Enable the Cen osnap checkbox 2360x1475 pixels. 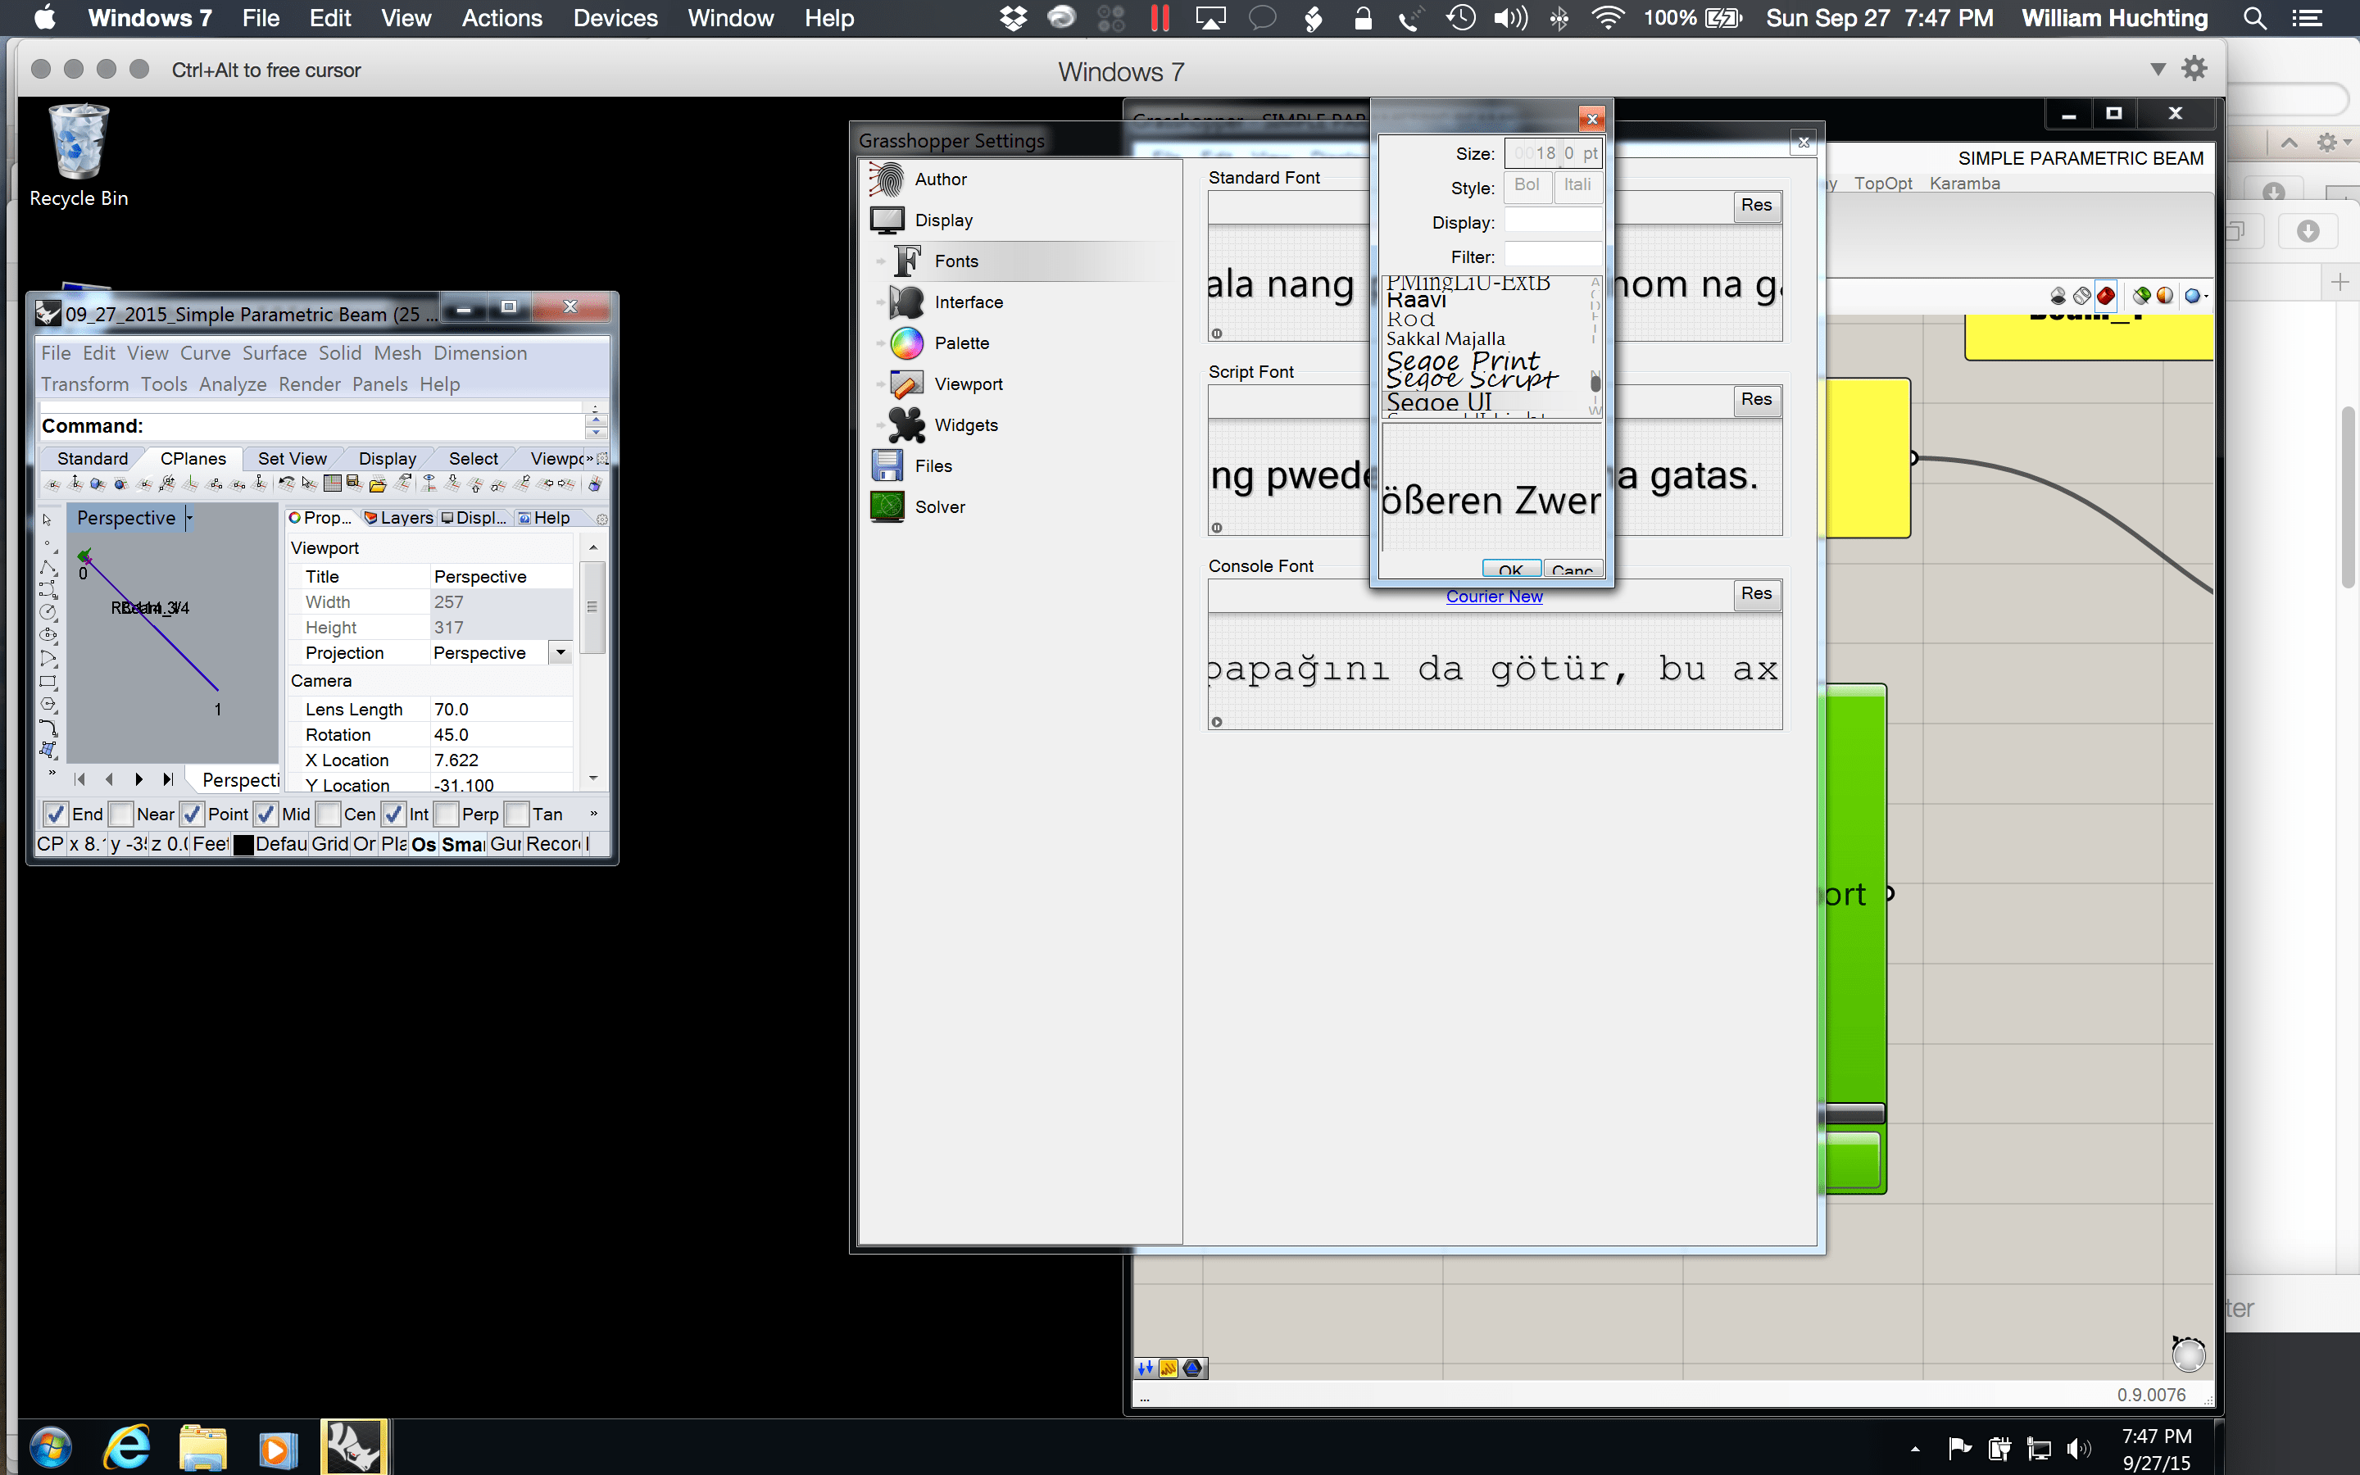pyautogui.click(x=328, y=815)
